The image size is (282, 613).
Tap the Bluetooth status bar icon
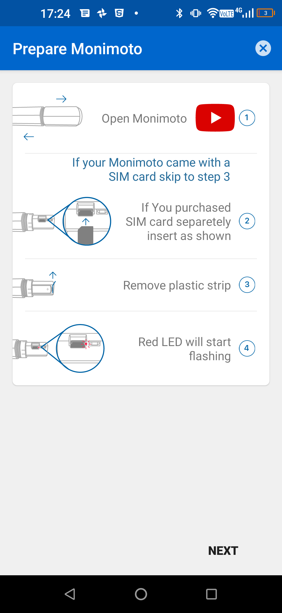pyautogui.click(x=179, y=13)
